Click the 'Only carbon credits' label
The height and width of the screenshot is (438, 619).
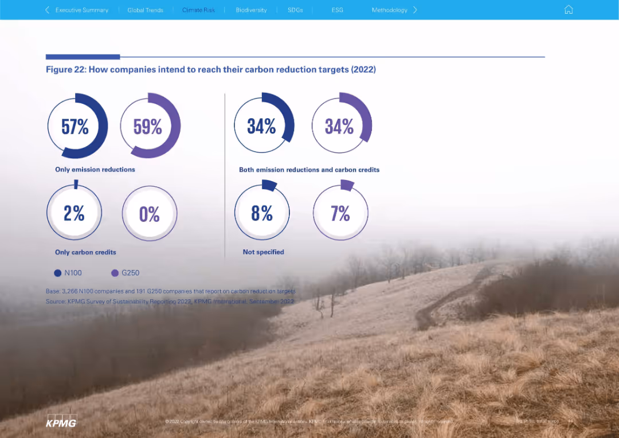[x=85, y=252]
